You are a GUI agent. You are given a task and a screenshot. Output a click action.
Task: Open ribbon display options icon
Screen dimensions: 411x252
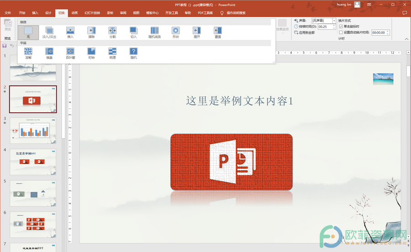tap(369, 5)
